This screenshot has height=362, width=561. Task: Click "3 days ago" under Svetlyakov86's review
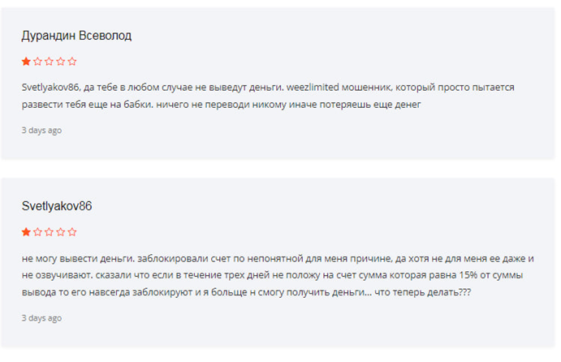point(41,317)
